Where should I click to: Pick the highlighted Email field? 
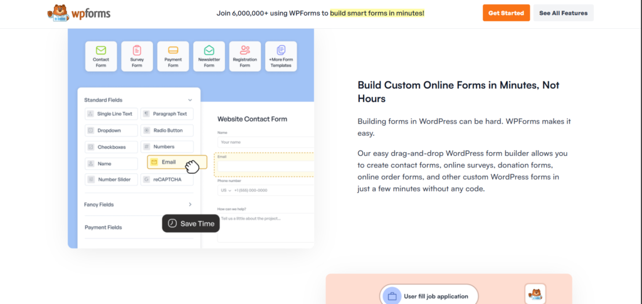coord(177,162)
